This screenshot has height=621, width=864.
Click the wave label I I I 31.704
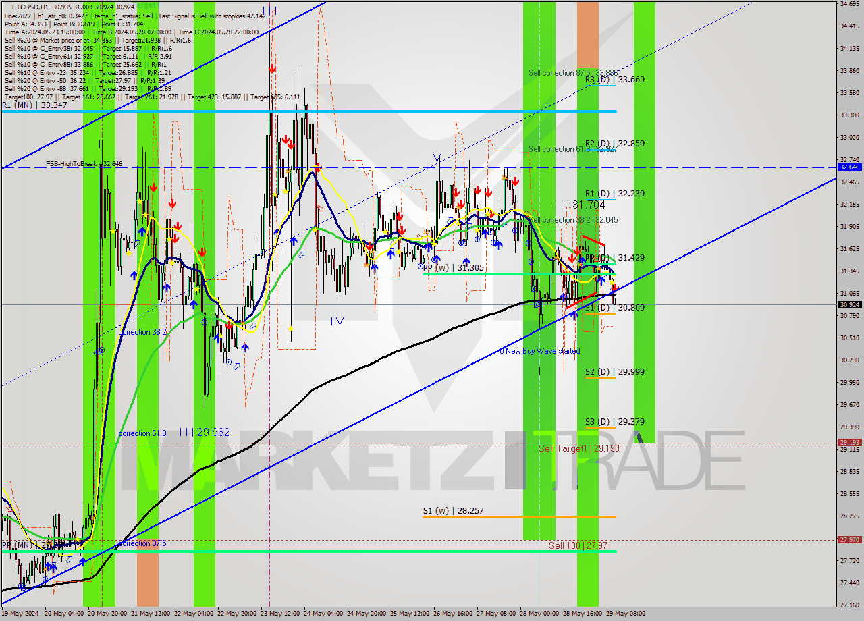[580, 205]
